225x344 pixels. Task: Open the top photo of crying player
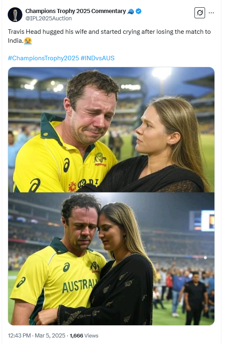point(111,129)
